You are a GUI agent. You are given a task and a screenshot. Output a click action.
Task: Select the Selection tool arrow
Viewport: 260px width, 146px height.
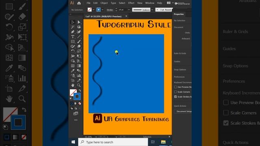point(73,22)
